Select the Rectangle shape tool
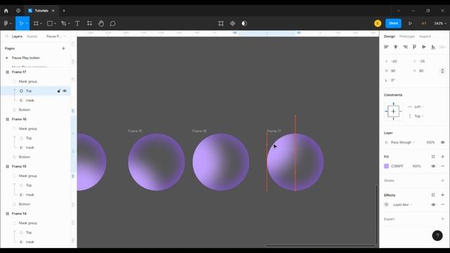The image size is (450, 253). click(50, 23)
